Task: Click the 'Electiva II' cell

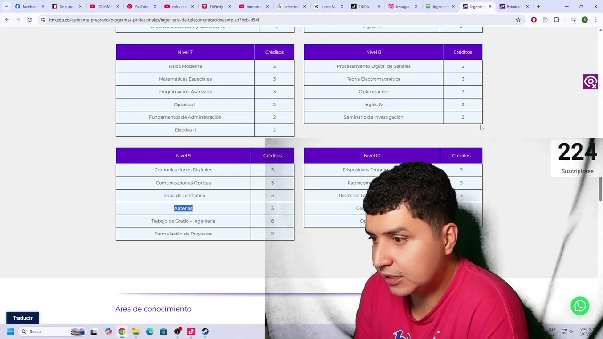Action: [x=185, y=130]
